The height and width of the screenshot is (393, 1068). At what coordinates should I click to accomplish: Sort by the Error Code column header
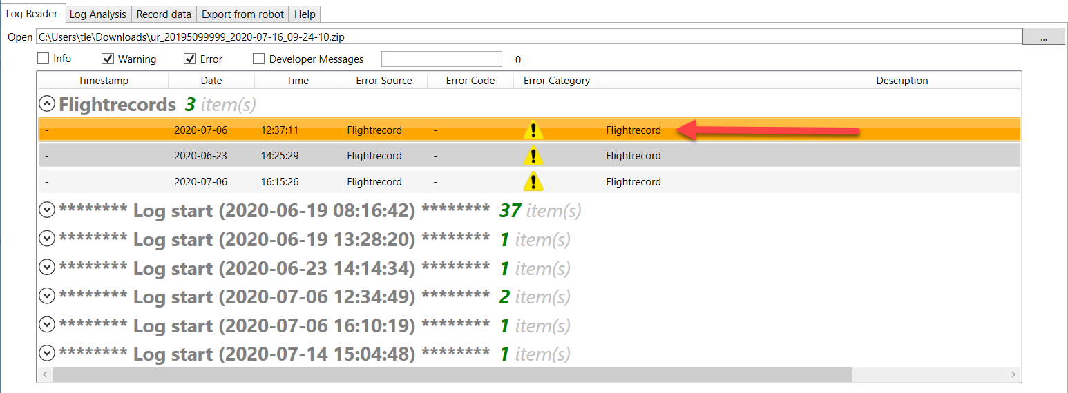point(470,81)
